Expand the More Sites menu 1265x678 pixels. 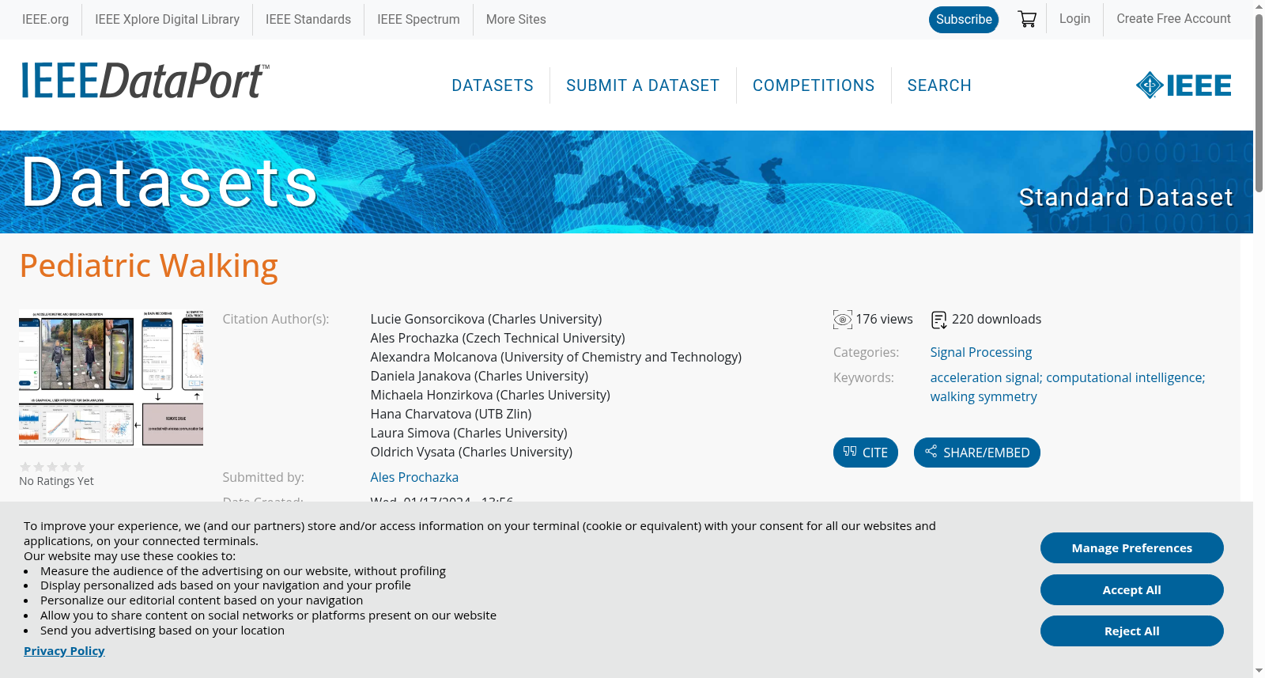(516, 19)
